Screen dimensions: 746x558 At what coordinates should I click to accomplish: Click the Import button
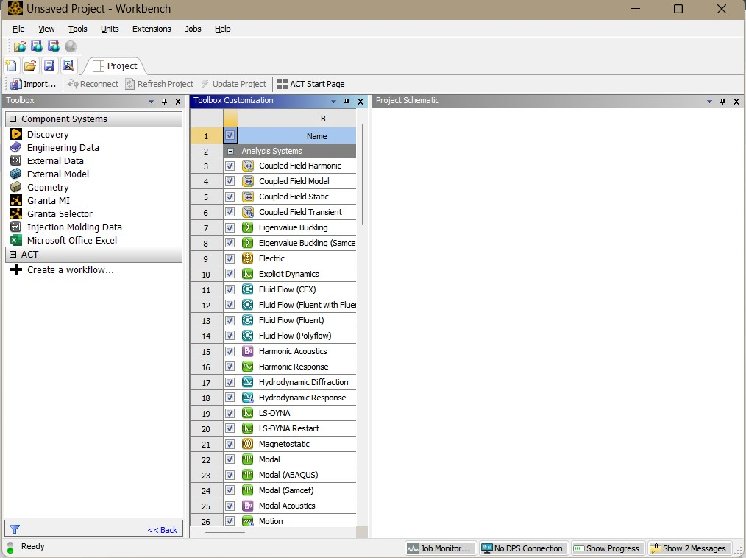[x=33, y=84]
